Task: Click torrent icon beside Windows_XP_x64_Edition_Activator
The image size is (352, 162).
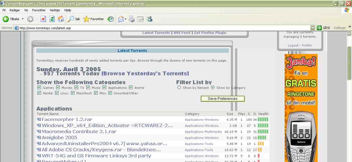Action: point(39,125)
